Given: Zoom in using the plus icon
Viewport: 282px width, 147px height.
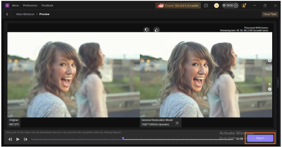Looking at the screenshot, I should (270, 61).
